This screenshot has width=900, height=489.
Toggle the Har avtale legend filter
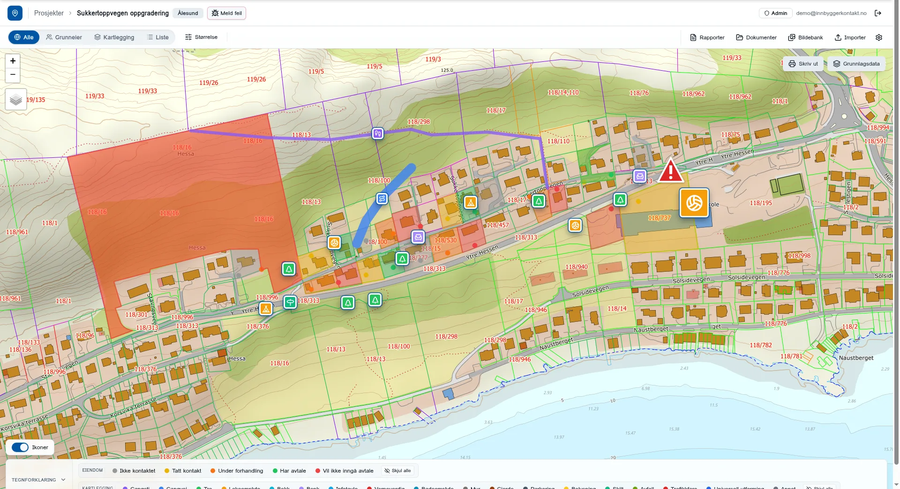pos(289,471)
